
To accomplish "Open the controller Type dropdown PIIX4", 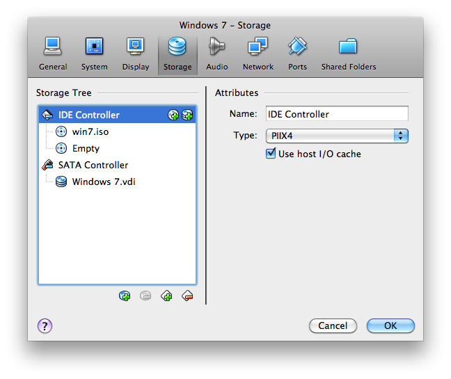I will 337,136.
